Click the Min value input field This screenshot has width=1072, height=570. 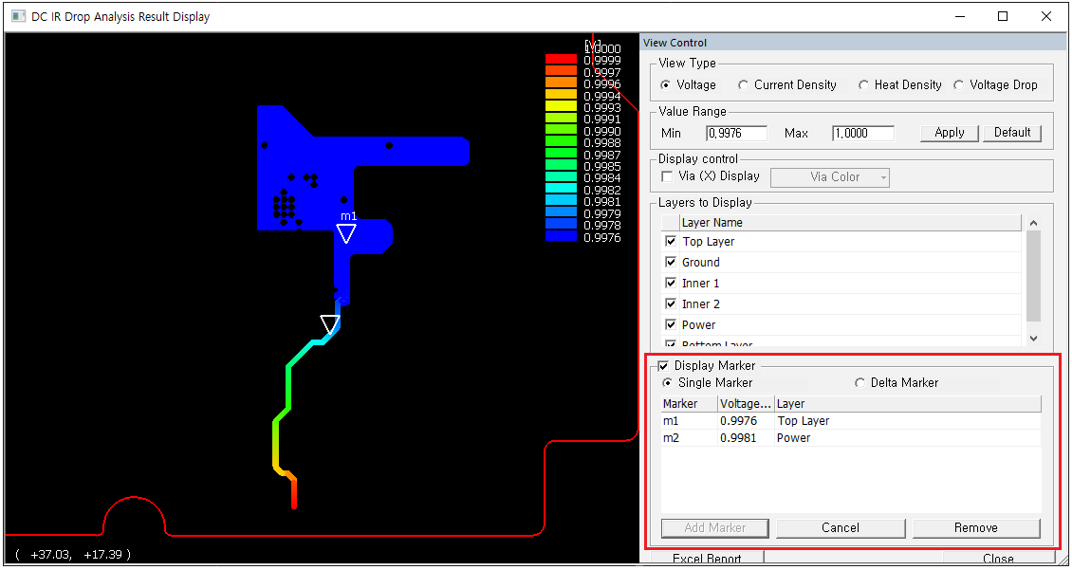pos(736,134)
